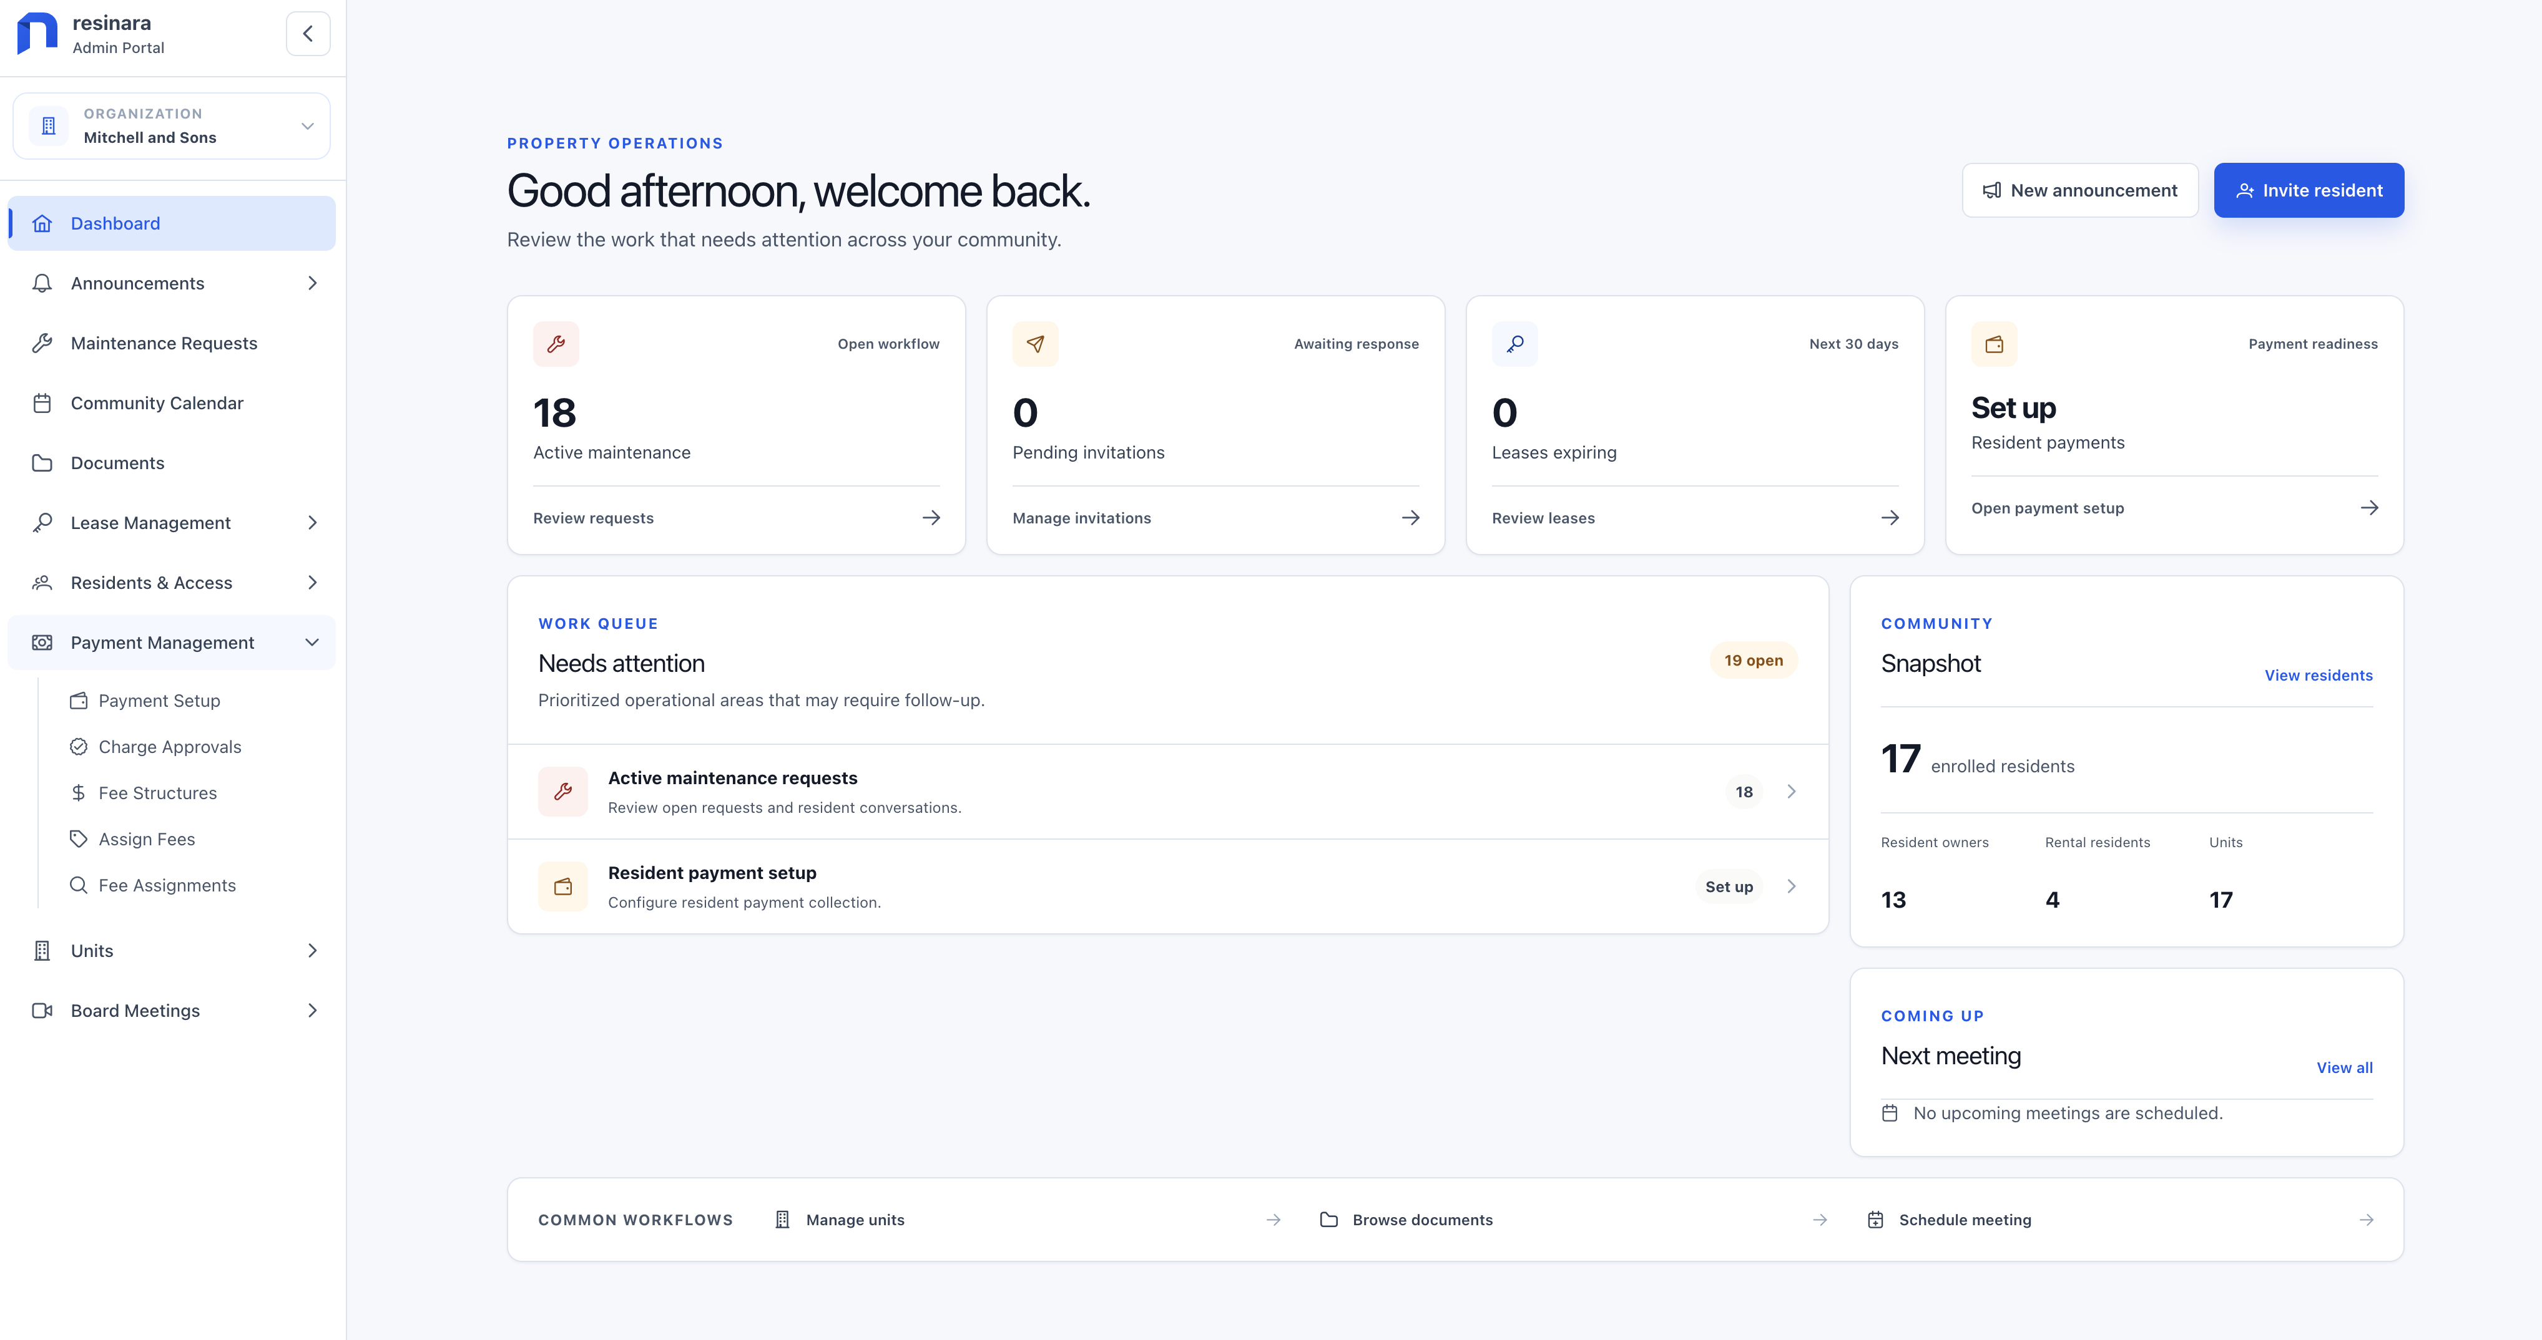Image resolution: width=2542 pixels, height=1340 pixels.
Task: Click the Fee Structures dollar icon
Action: [x=79, y=794]
